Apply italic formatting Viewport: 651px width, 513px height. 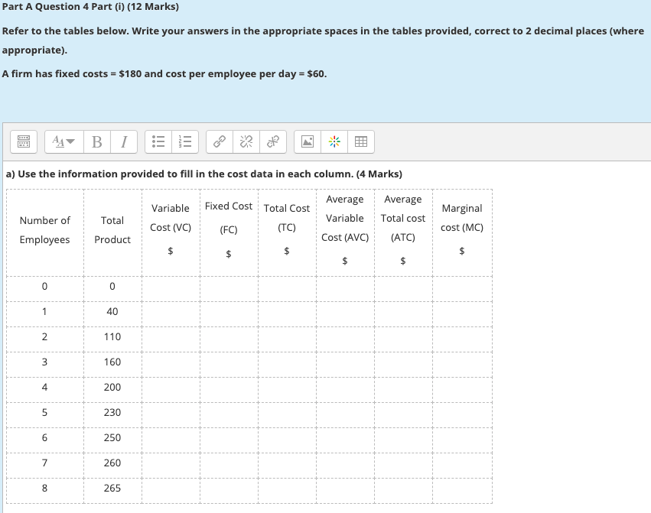point(124,142)
